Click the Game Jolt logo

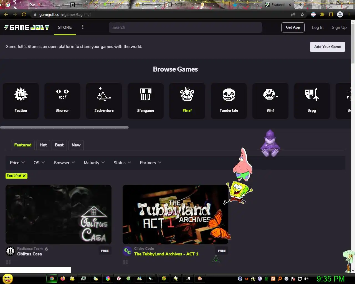coord(27,27)
